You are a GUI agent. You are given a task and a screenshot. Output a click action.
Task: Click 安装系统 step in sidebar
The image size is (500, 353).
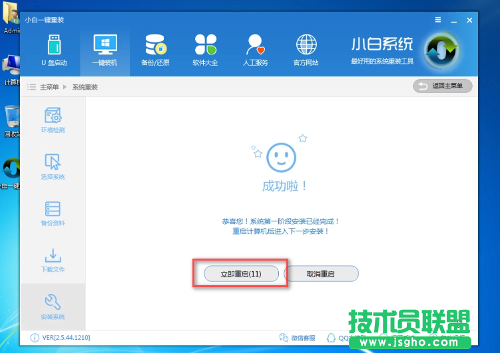coord(53,307)
